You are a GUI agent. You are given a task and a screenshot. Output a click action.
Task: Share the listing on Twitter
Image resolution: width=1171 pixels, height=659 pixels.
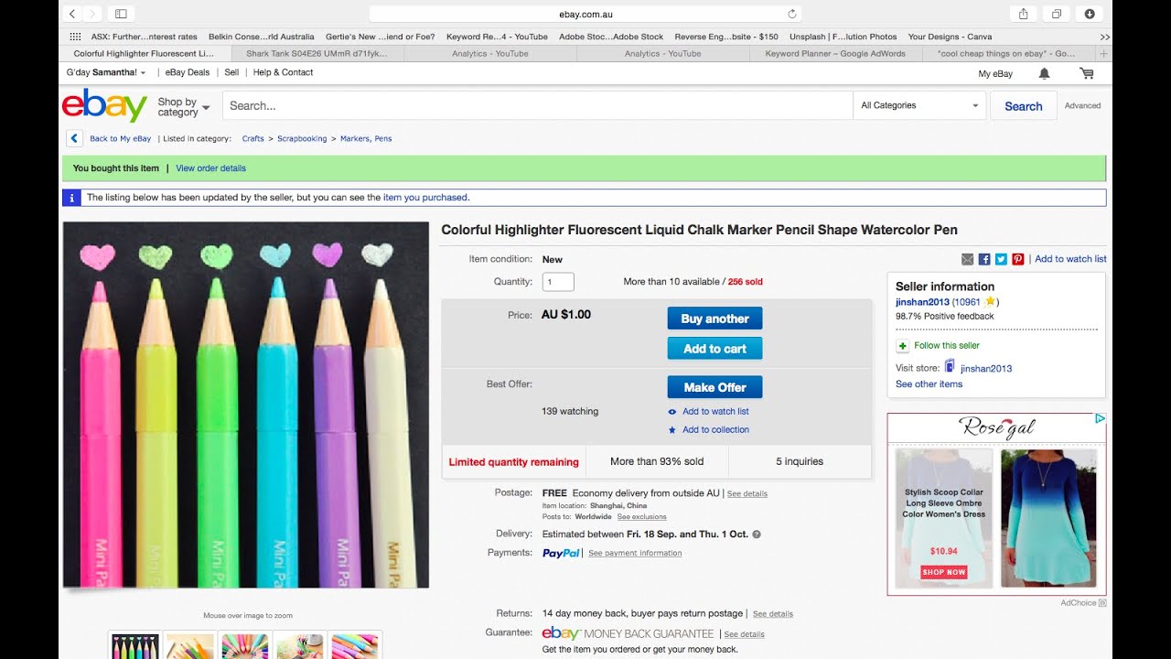(x=1001, y=259)
